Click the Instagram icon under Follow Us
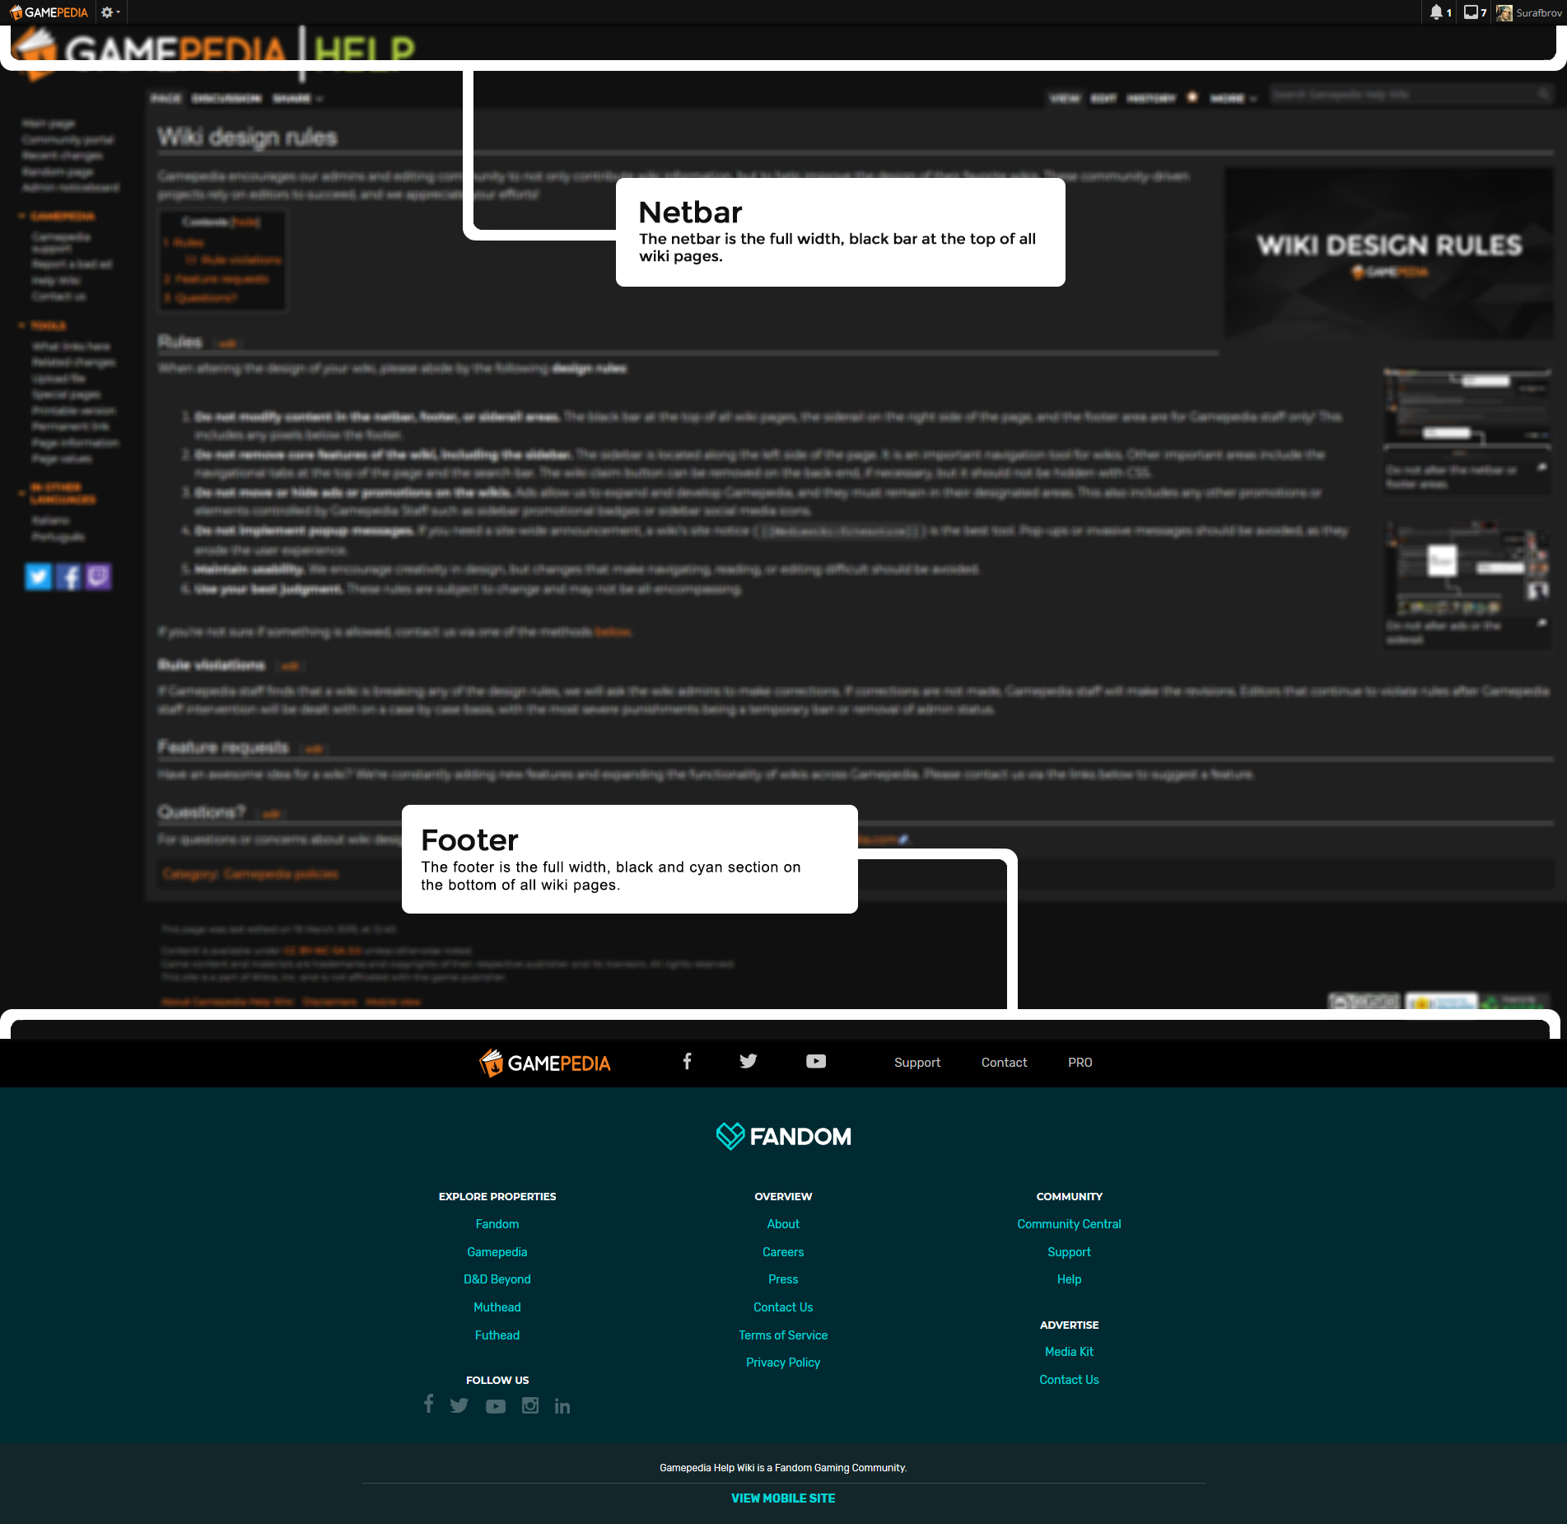 click(530, 1405)
